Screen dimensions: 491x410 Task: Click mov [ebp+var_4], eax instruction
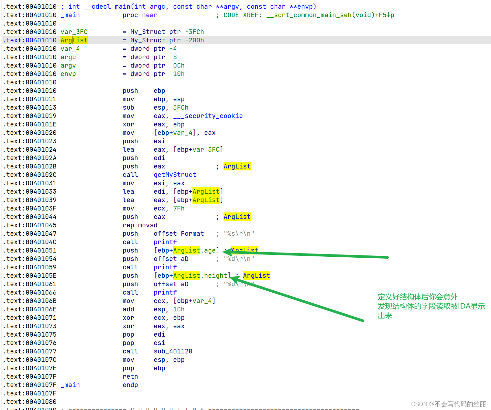coord(169,133)
